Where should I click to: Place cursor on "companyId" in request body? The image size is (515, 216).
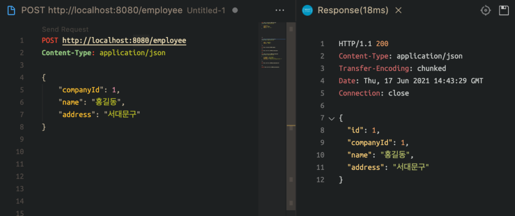tap(81, 90)
